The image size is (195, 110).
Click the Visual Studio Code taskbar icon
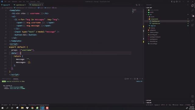(x=42, y=108)
